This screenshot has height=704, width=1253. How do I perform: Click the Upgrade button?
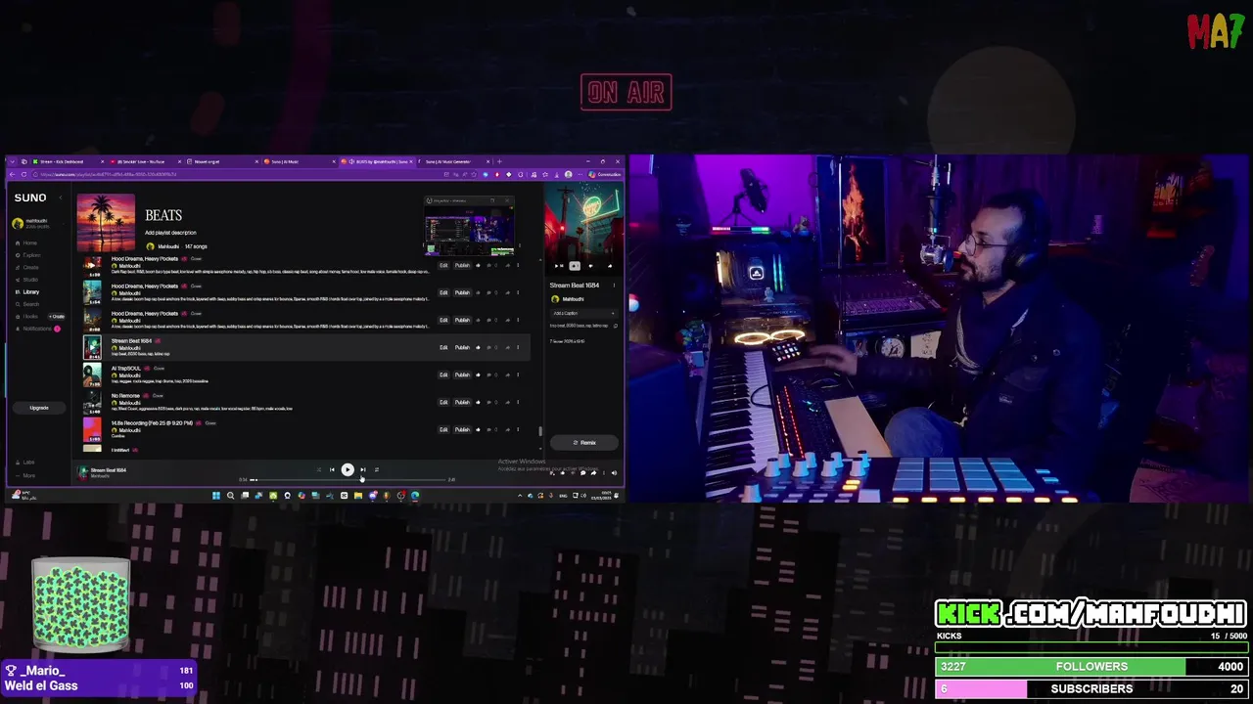click(x=39, y=408)
